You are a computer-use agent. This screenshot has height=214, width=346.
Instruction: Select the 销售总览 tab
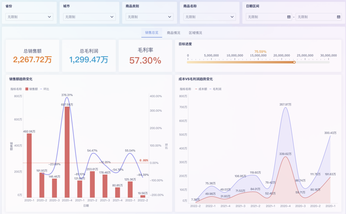151,33
